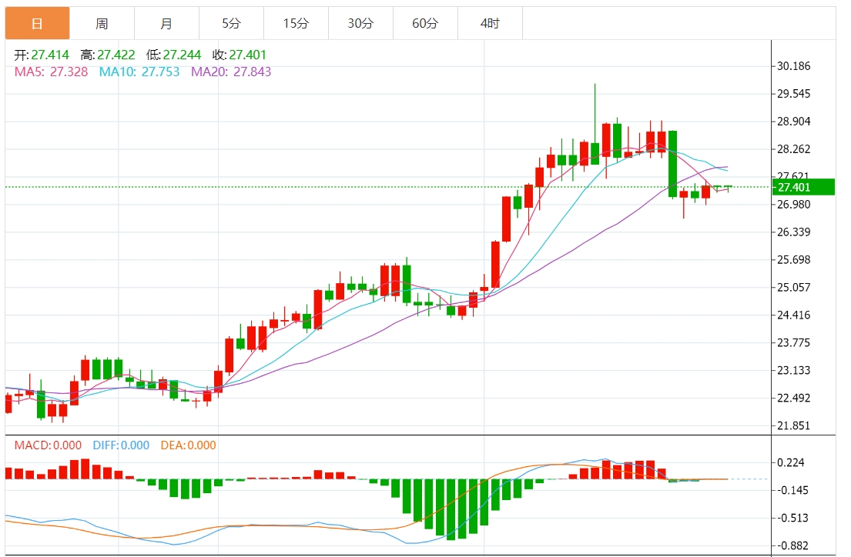Click the 22.492 price axis label
Viewport: 851px width, 557px height.
[x=793, y=398]
